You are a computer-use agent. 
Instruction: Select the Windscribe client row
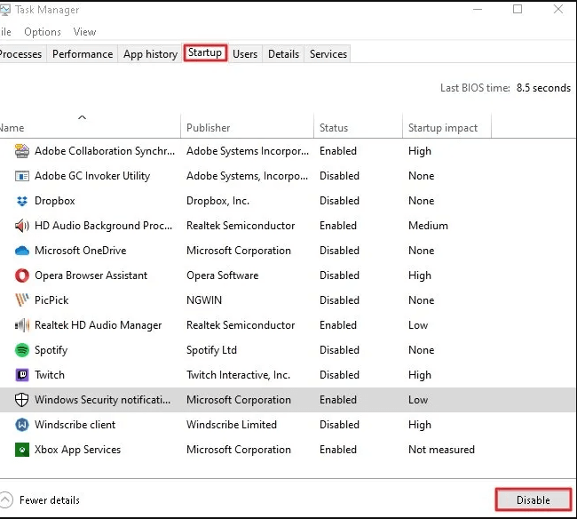(x=75, y=425)
